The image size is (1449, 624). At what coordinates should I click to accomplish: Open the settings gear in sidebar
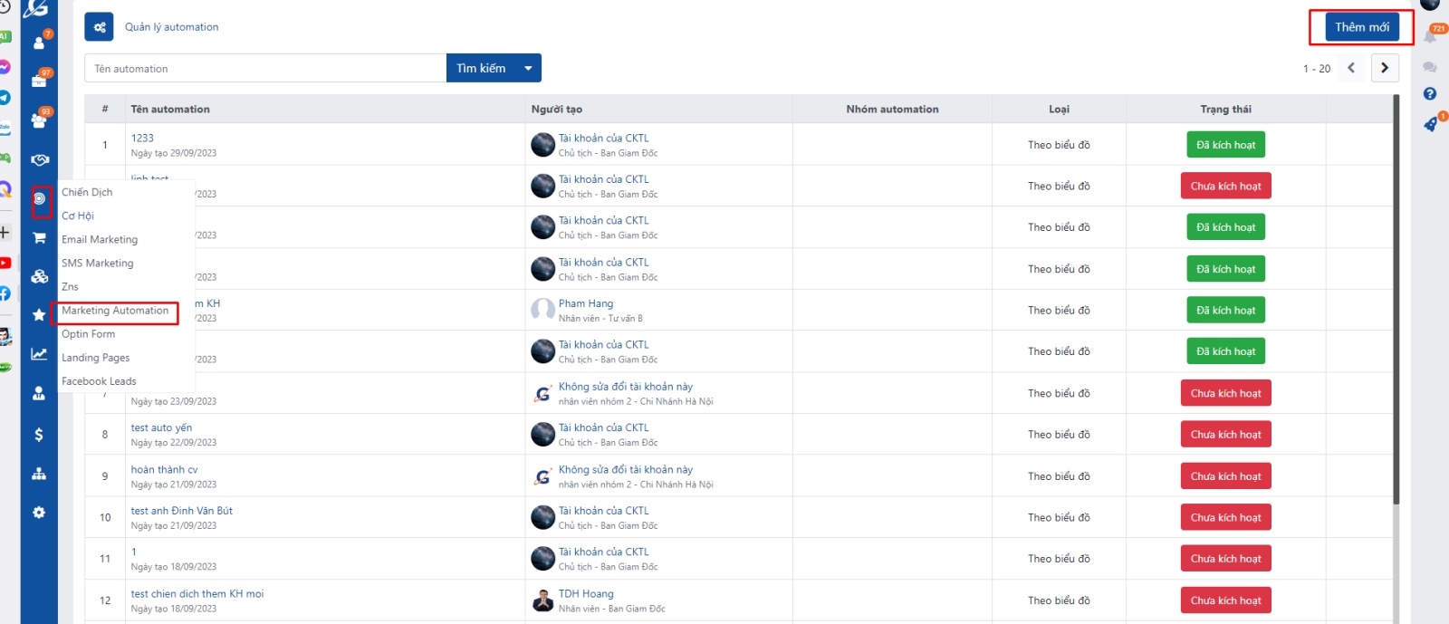point(39,513)
